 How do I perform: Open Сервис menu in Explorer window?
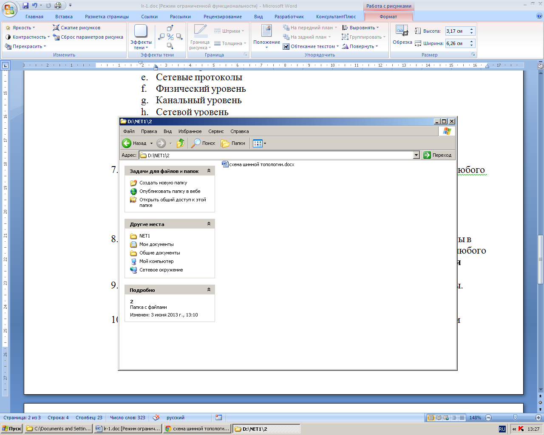tap(216, 131)
